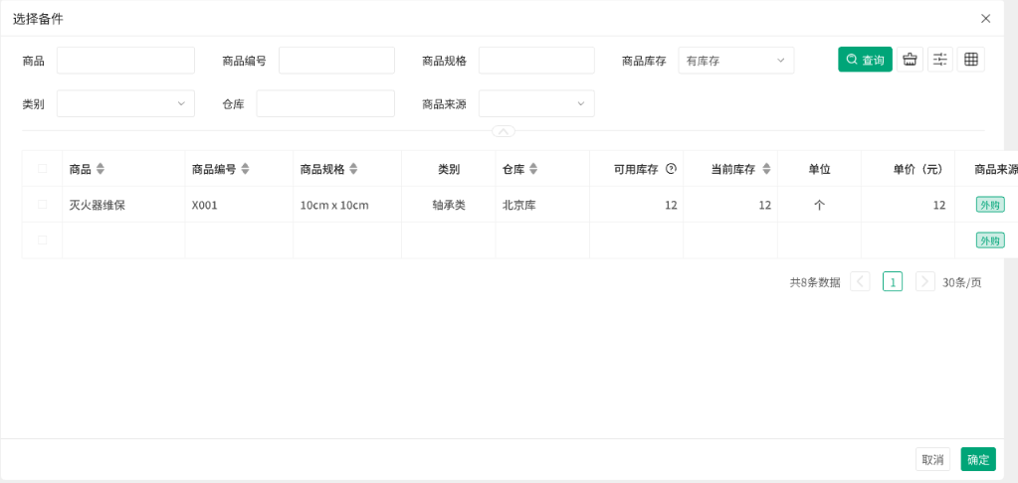Viewport: 1018px width, 483px height.
Task: Click the basket icon beside the query button
Action: 909,60
